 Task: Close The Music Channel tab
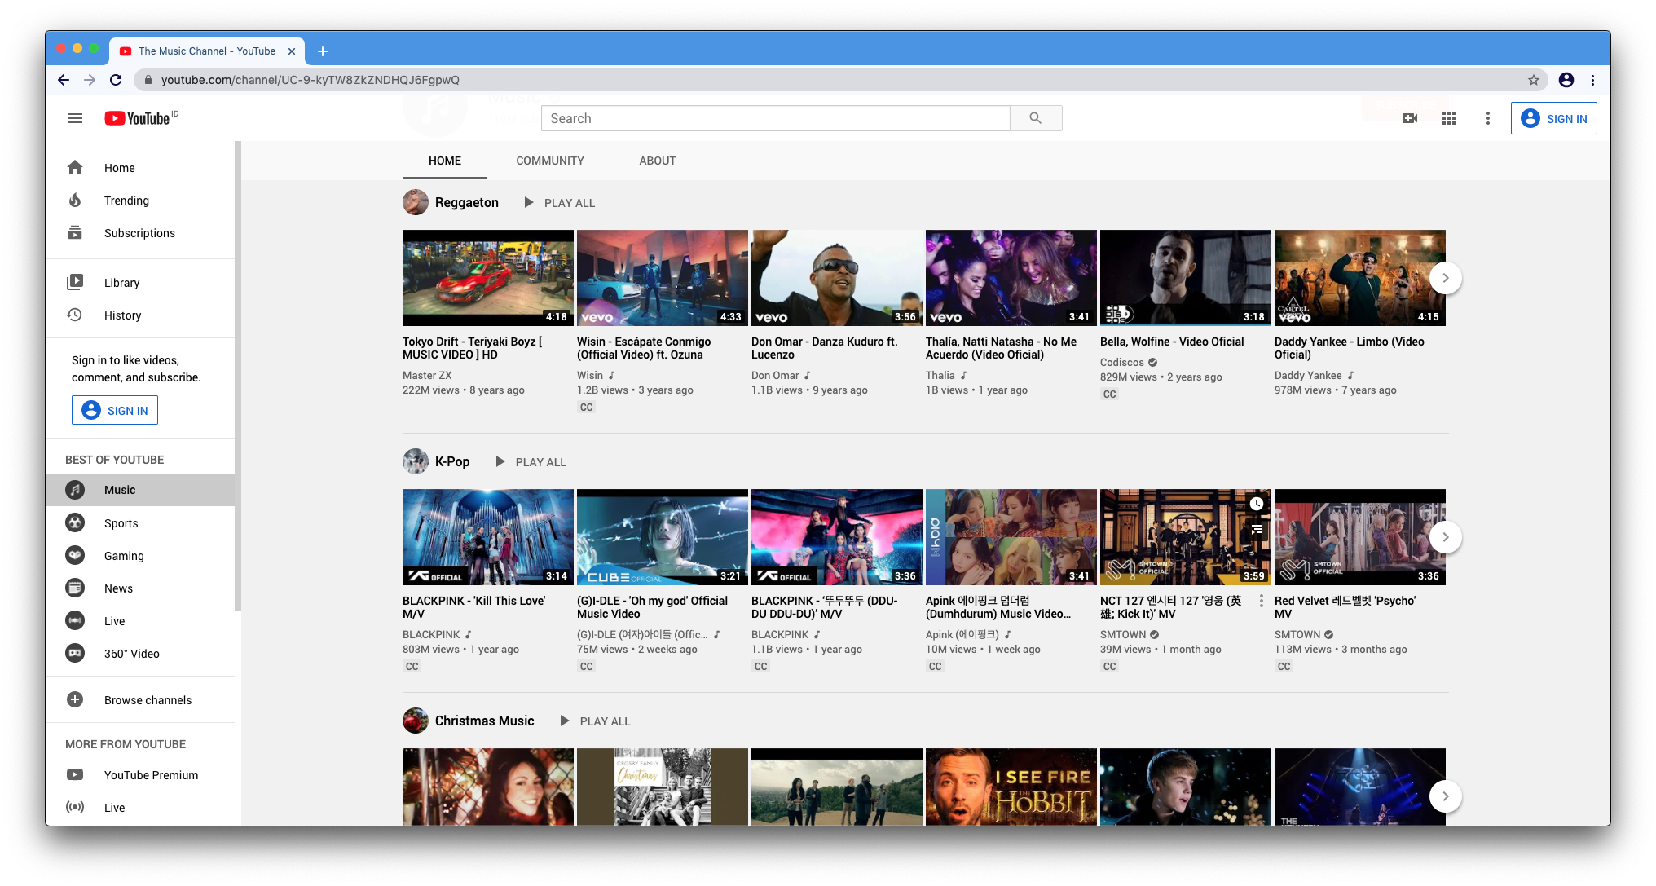pos(292,51)
